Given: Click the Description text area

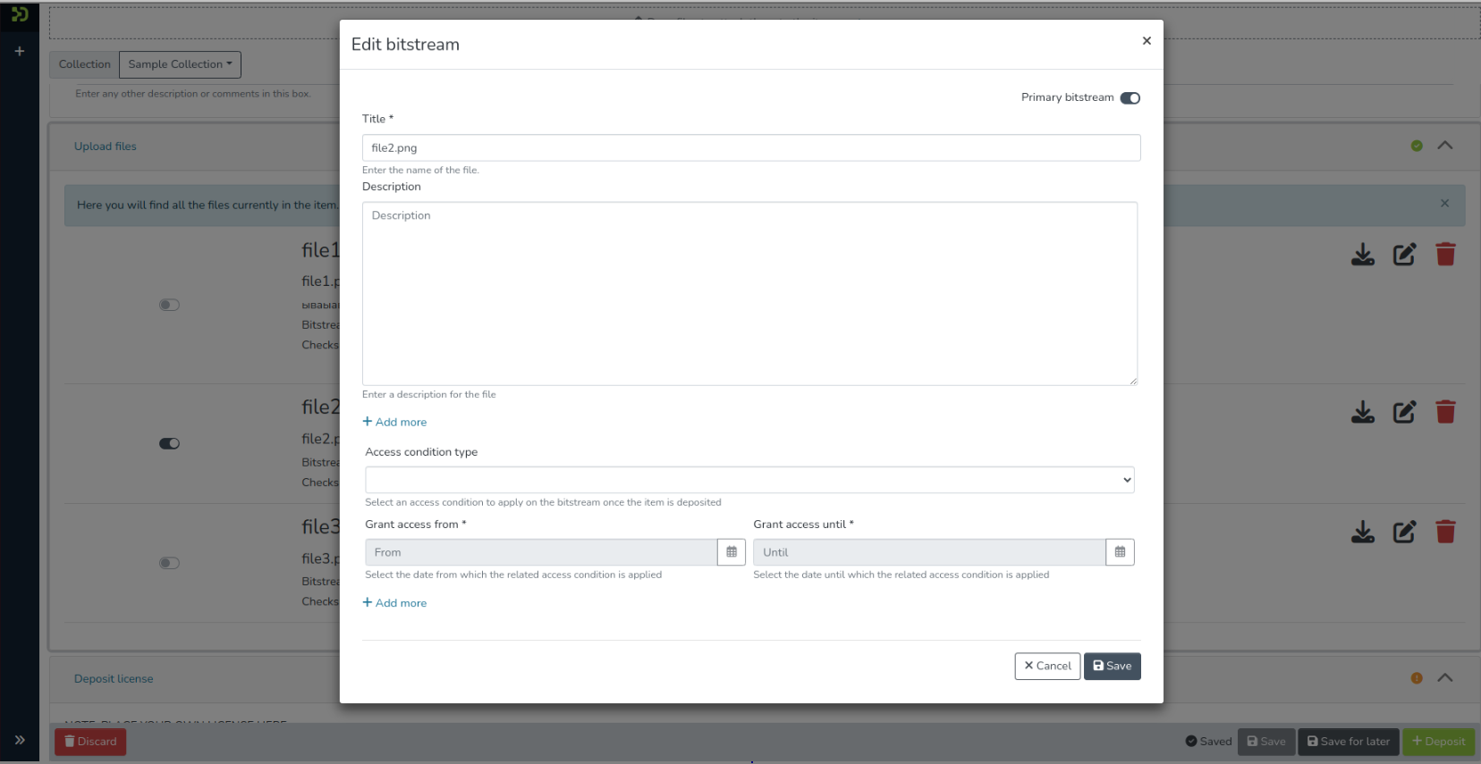Looking at the screenshot, I should 749,293.
